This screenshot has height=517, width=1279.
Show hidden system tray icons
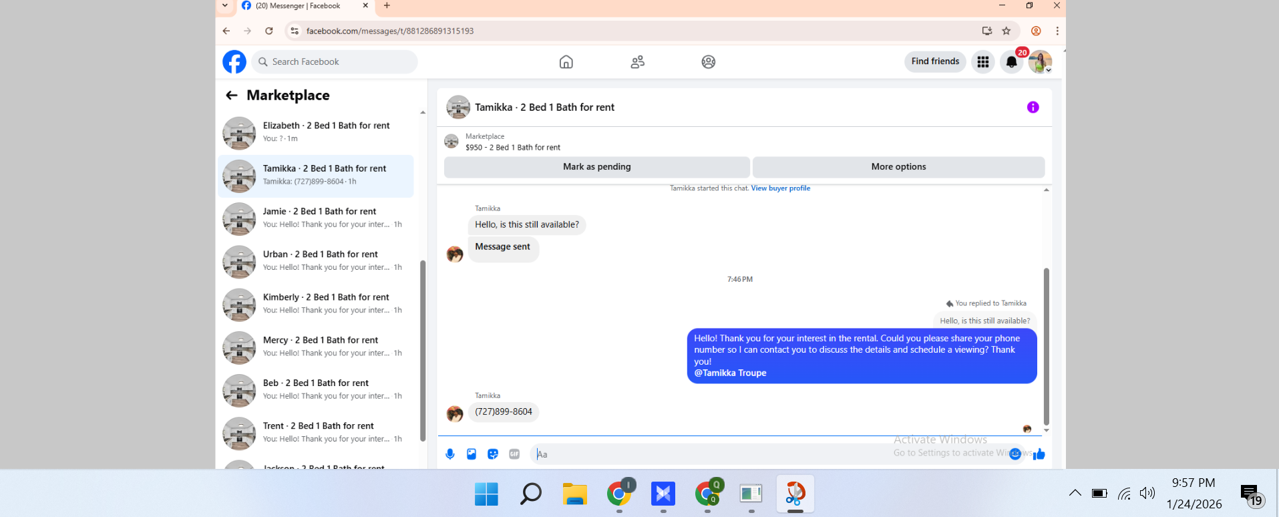tap(1075, 494)
